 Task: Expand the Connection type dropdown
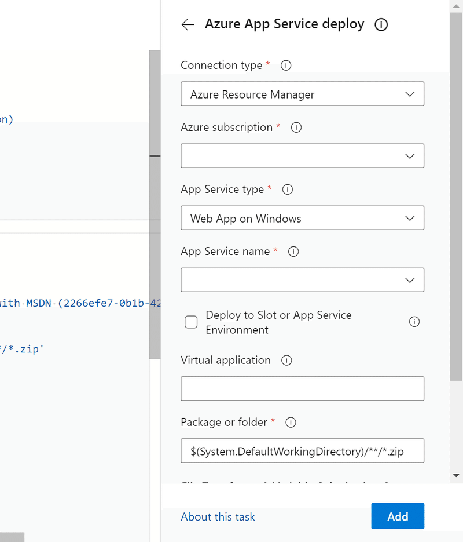point(302,94)
